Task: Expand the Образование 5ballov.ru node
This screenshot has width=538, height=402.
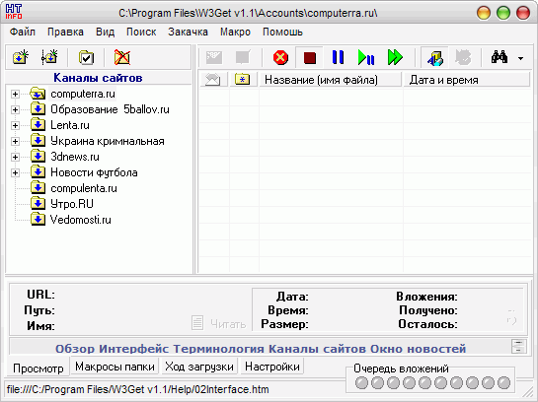Action: [x=15, y=109]
